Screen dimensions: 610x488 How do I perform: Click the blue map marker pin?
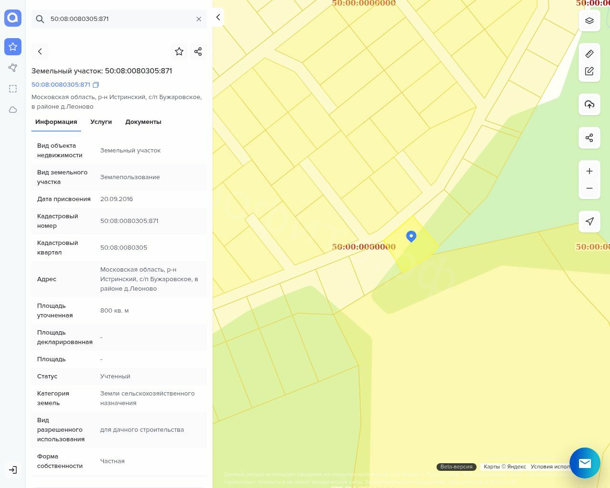pyautogui.click(x=411, y=236)
